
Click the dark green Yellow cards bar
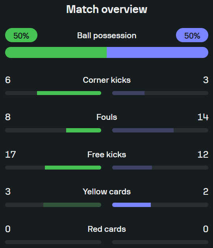(x=72, y=205)
